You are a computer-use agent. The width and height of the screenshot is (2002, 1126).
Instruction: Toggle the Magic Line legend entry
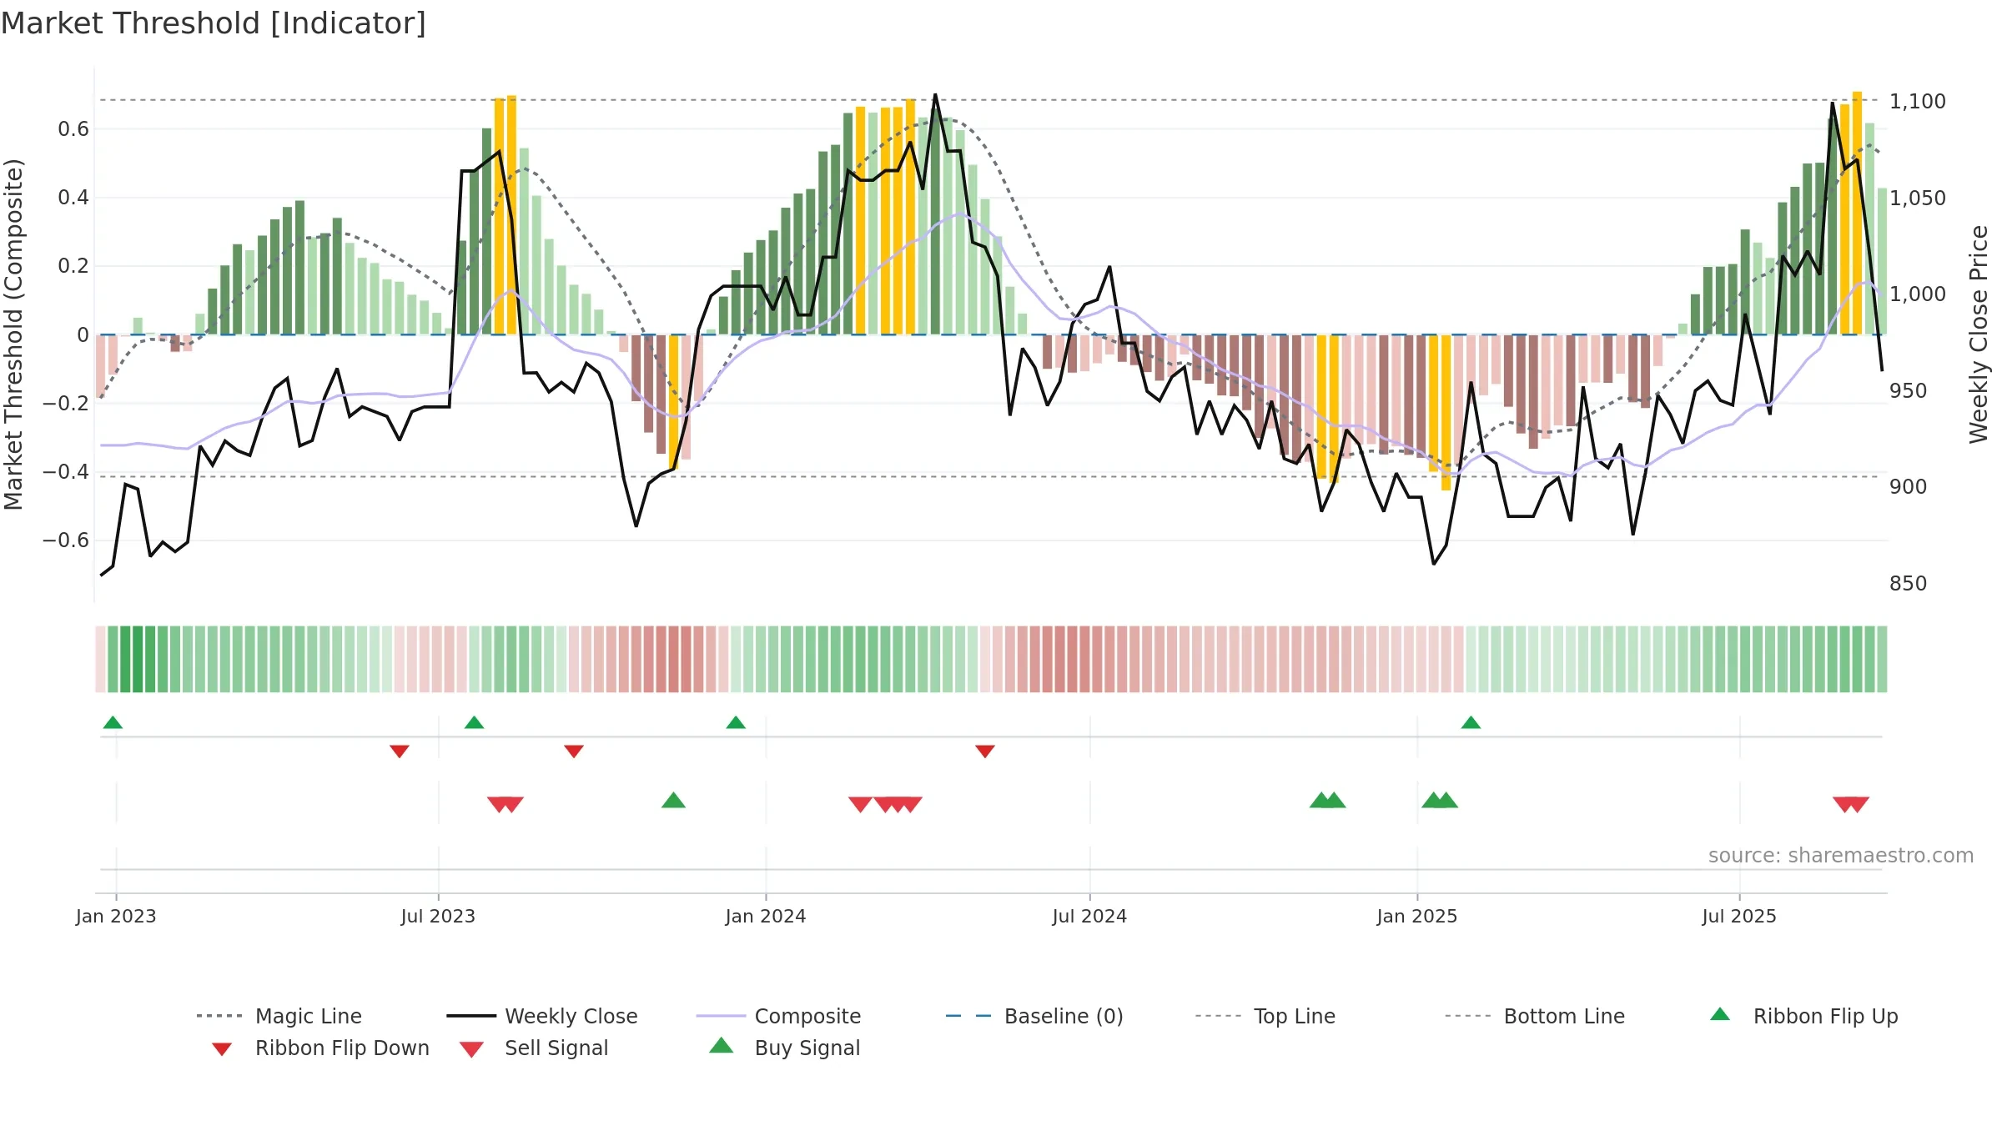[x=279, y=1016]
